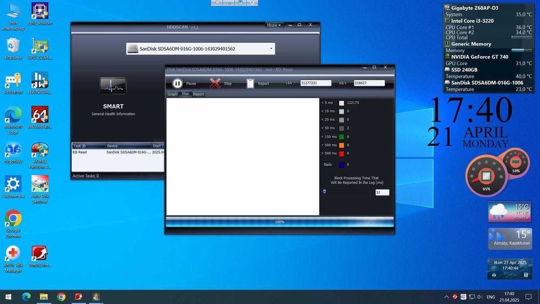Click the white <5 ms swatch
The image size is (540, 304).
click(x=341, y=103)
